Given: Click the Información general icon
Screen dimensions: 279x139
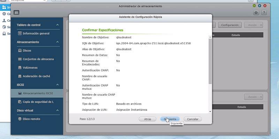Looking at the screenshot, I should point(20,33).
